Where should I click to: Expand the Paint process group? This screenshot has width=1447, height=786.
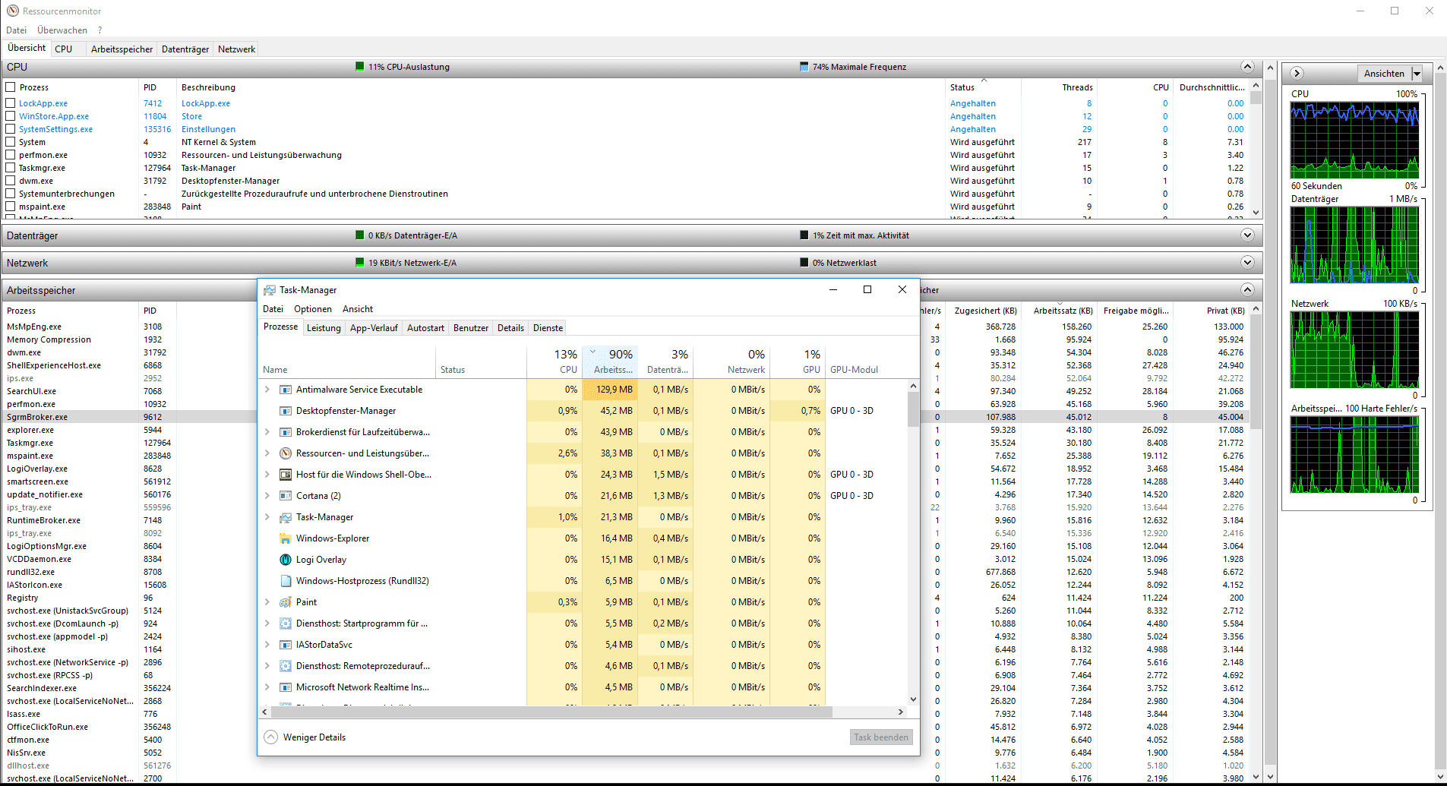point(267,602)
